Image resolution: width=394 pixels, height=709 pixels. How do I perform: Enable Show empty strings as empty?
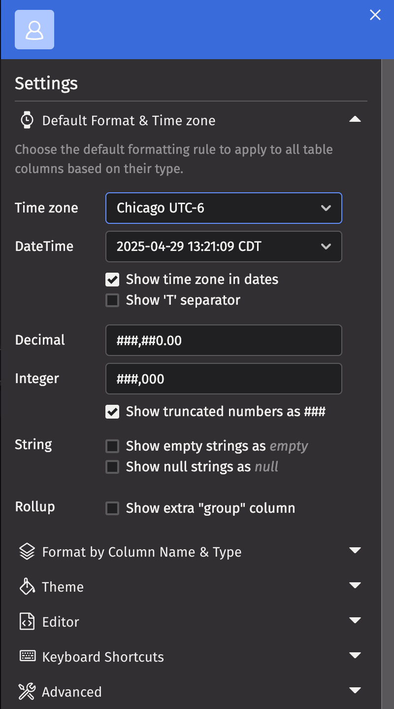coord(112,446)
